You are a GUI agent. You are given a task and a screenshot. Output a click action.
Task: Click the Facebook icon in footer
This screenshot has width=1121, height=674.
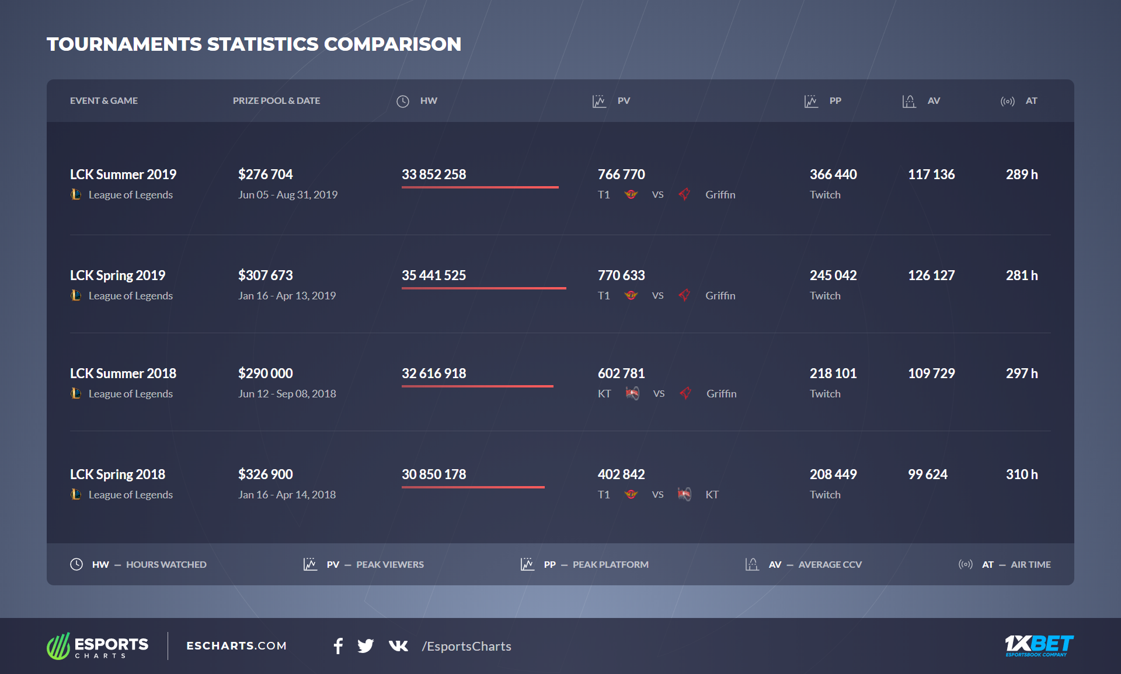pyautogui.click(x=338, y=645)
